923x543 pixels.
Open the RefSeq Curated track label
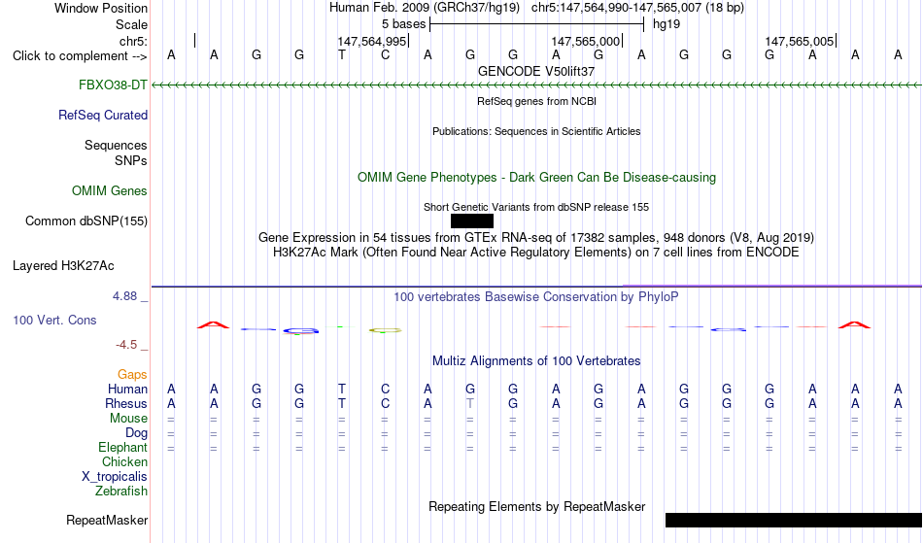pyautogui.click(x=103, y=116)
